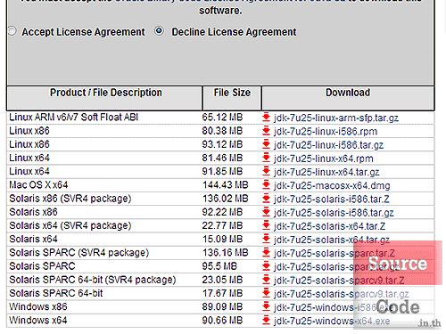Open jdk-7u25-linux-x64.rpm link
446x334 pixels.
click(x=323, y=159)
